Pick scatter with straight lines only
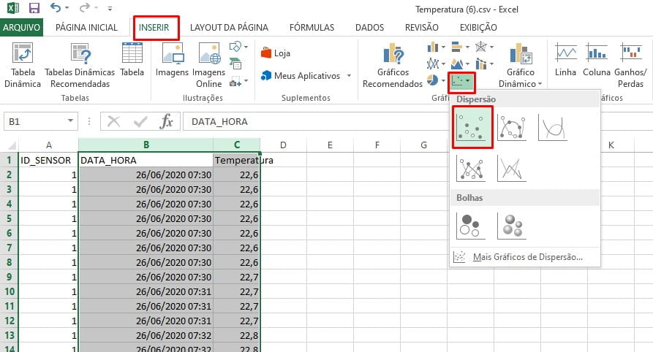This screenshot has width=653, height=352. (x=512, y=168)
